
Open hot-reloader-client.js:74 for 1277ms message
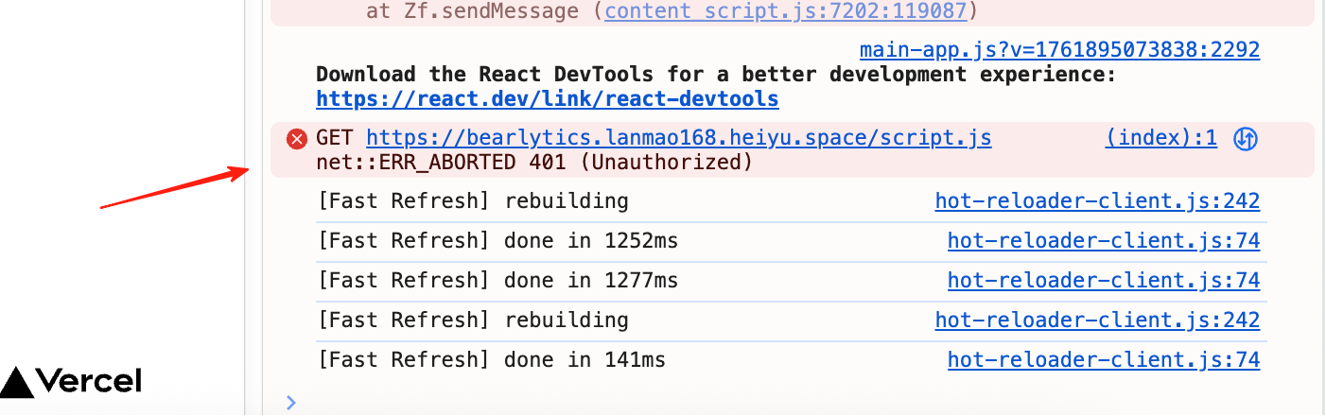click(1104, 280)
